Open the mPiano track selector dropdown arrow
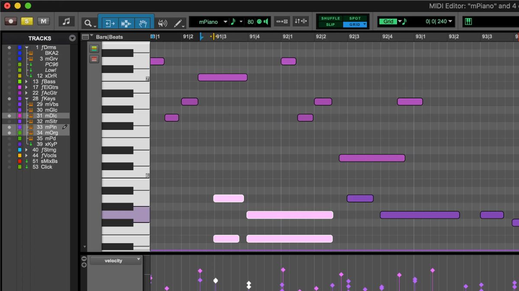The height and width of the screenshot is (291, 519). [225, 22]
